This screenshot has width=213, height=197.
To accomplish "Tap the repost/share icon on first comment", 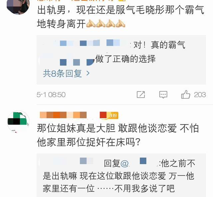I will [141, 94].
